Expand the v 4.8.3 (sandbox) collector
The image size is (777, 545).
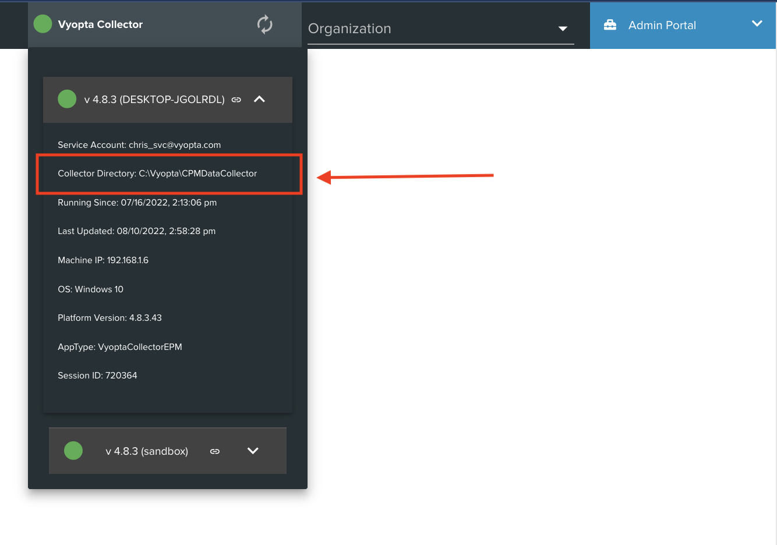coord(253,451)
